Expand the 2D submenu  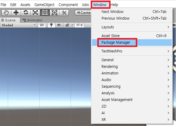pyautogui.click(x=132, y=106)
